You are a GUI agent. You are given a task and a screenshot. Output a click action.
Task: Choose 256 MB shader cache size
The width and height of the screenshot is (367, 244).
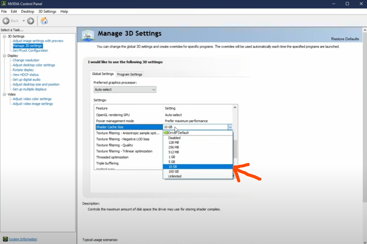point(198,147)
